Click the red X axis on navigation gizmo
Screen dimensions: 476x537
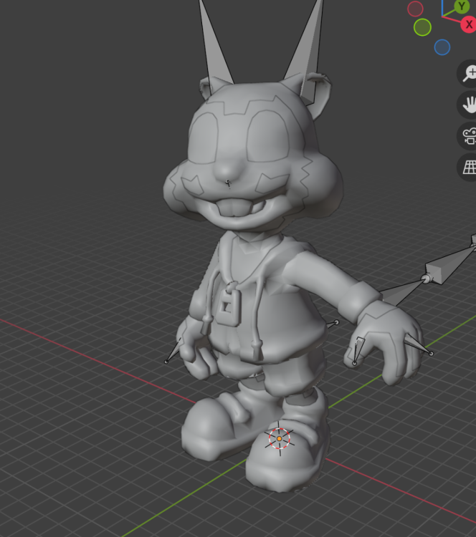468,24
